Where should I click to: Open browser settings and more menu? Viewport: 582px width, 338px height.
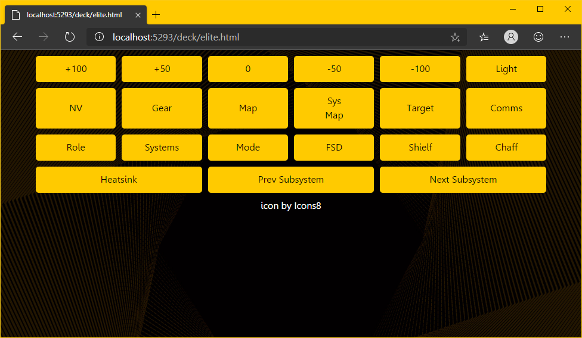coord(565,37)
